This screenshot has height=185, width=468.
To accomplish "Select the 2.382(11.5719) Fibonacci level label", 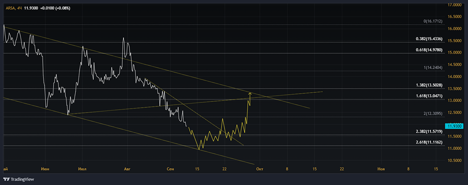I will 429,131.
